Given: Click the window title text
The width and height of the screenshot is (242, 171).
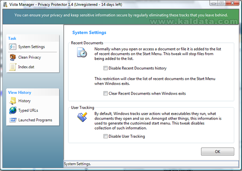Looking at the screenshot, I should click(x=66, y=5).
